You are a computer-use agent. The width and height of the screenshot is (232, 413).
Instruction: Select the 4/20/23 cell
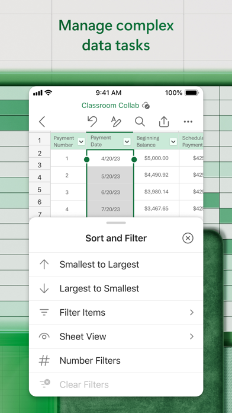tap(110, 159)
